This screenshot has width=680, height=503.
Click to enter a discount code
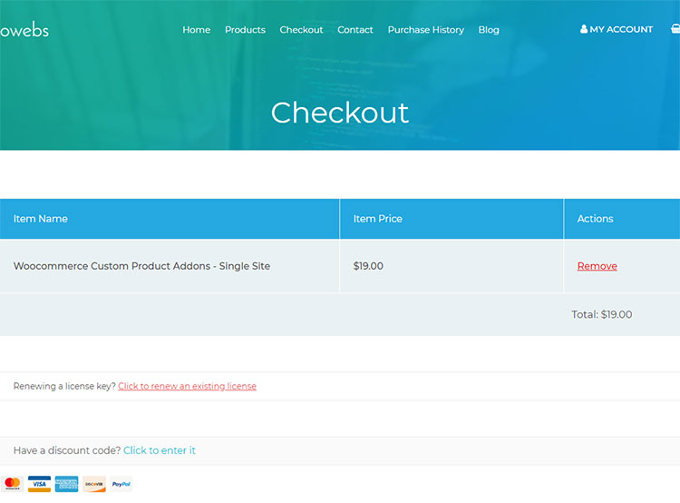[160, 450]
